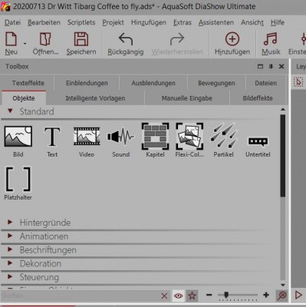This screenshot has height=307, width=306.
Task: Close the Toolbox panel
Action: (x=281, y=67)
